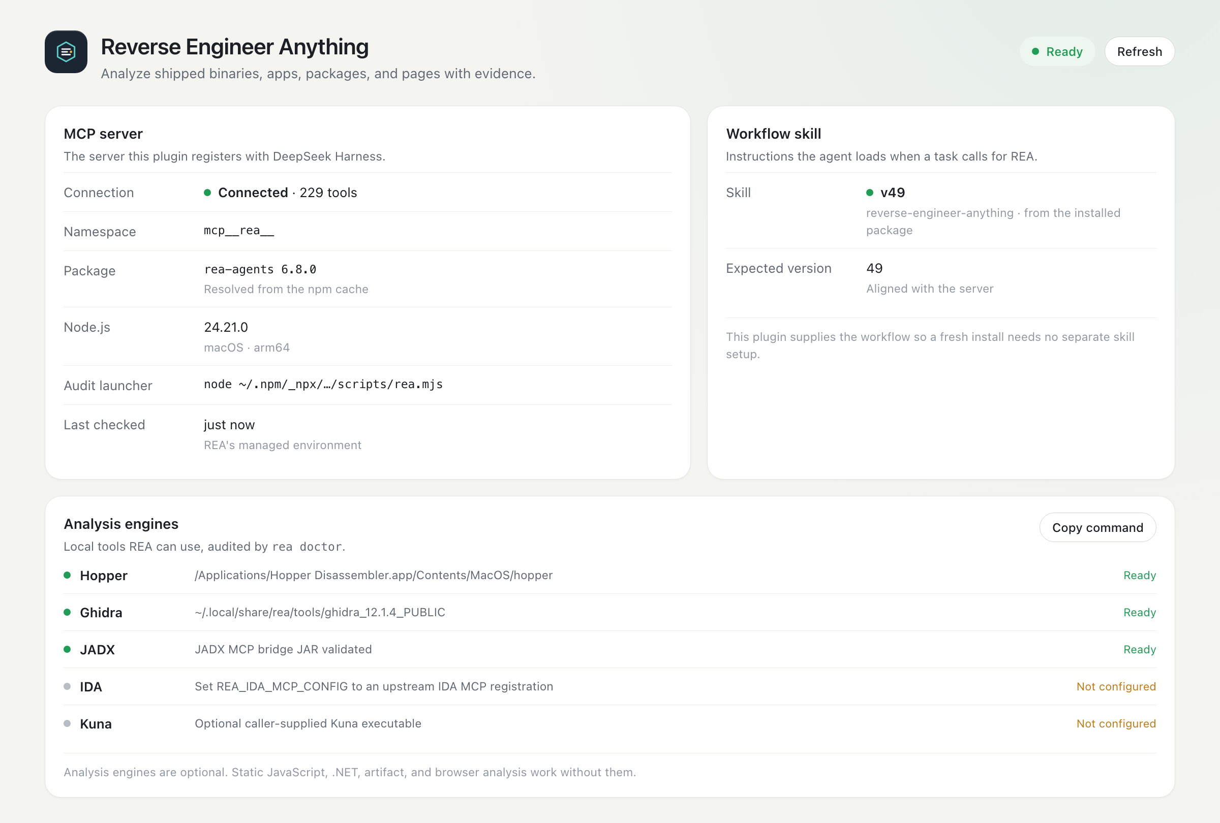Click the Ready status badge in header
Image resolution: width=1220 pixels, height=823 pixels.
pyautogui.click(x=1057, y=51)
